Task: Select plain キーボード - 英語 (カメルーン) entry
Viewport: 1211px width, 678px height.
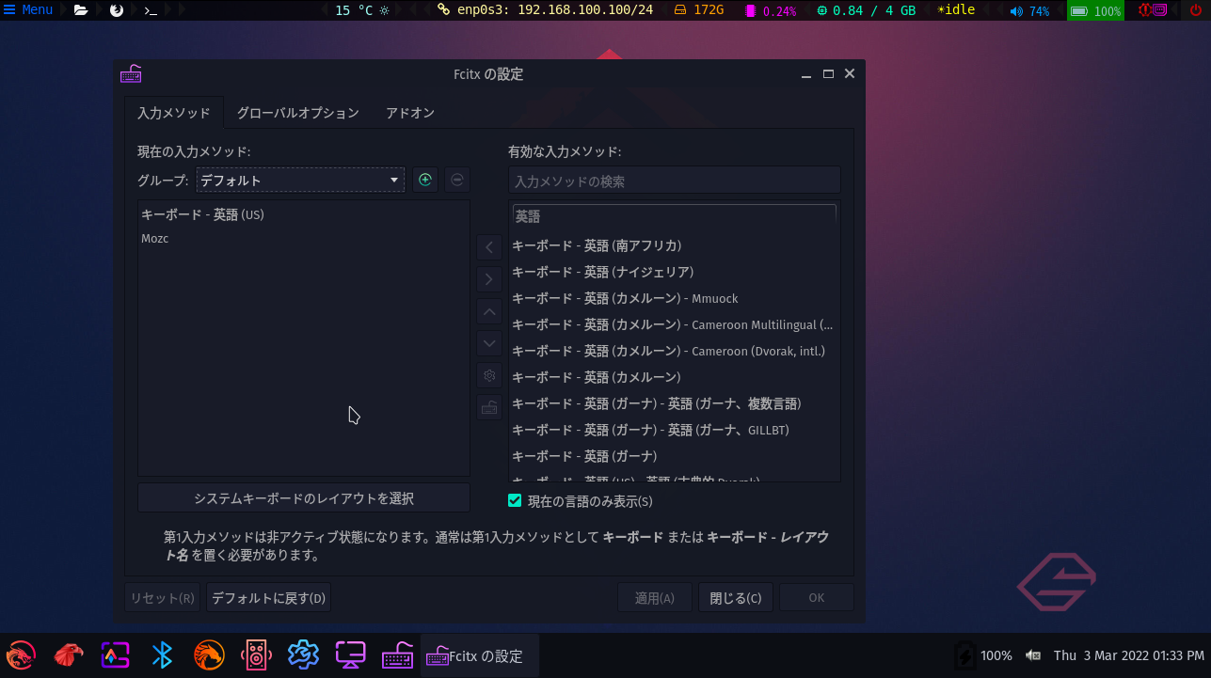Action: pyautogui.click(x=674, y=377)
